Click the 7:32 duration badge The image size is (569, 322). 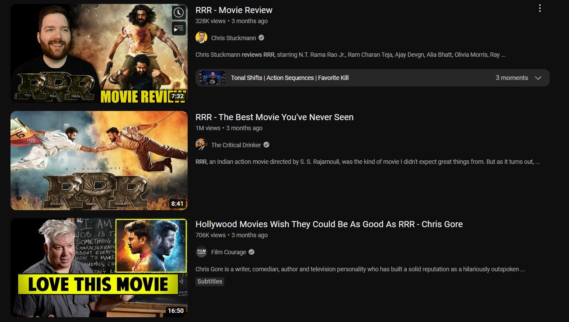click(x=177, y=96)
